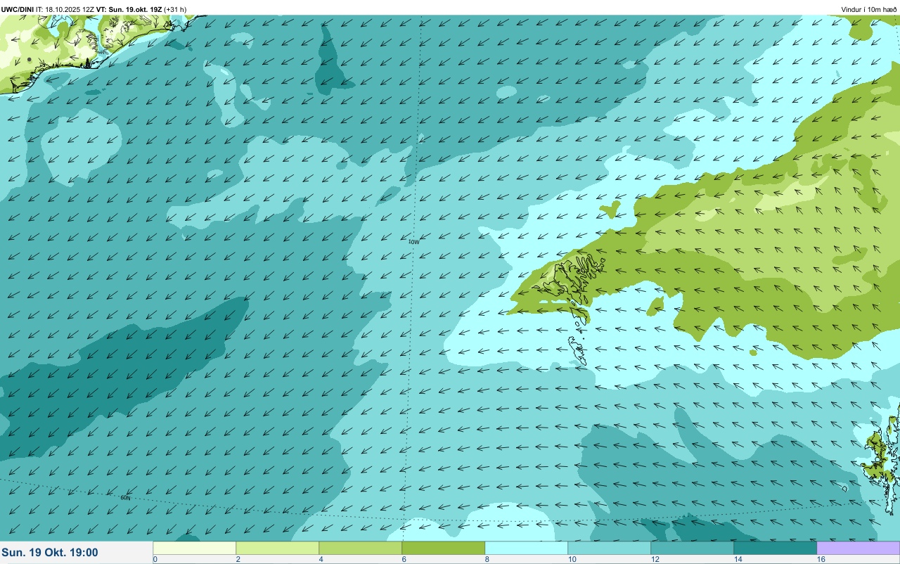Screen dimensions: 900x564
Task: Click the '(+31 h)' forecast offset text
Action: [175, 9]
